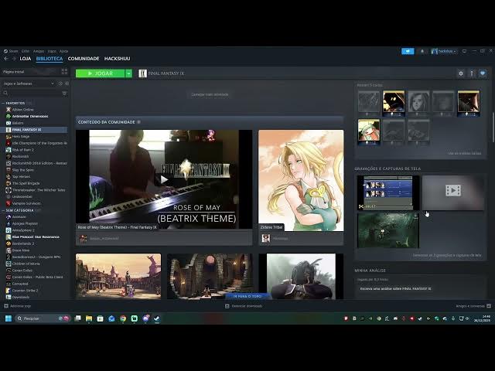Open Gerenciar downloads in the bottom bar
The width and height of the screenshot is (495, 371).
(244, 306)
